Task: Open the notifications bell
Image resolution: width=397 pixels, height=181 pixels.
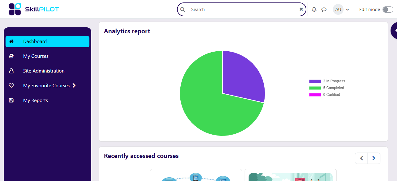Action: (x=314, y=9)
